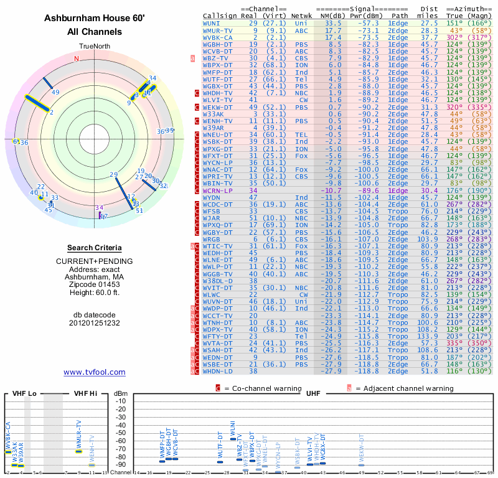
Task: Click the co-channel icon next to WEKW-DT
Action: tap(197, 107)
